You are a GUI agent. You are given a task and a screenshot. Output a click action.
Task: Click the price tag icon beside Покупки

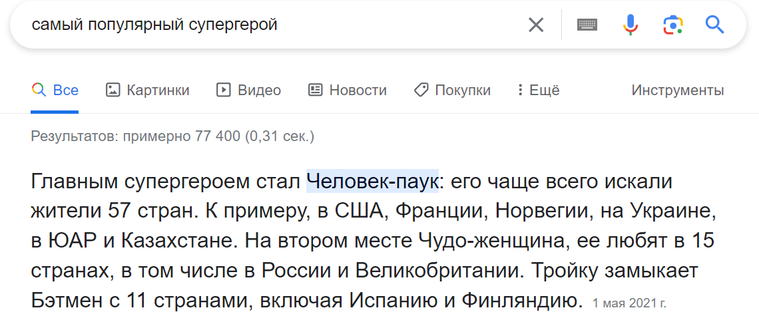tap(421, 90)
